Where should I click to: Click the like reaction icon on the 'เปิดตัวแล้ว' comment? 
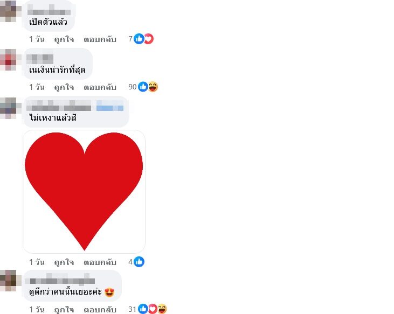coord(139,39)
